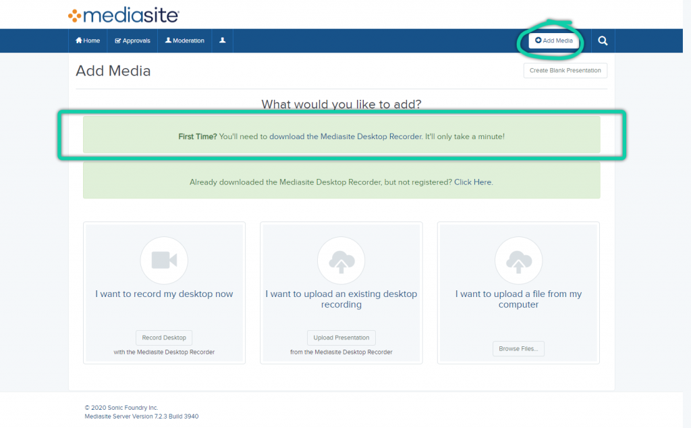Open the search magnifier icon
This screenshot has height=428, width=691.
(603, 41)
